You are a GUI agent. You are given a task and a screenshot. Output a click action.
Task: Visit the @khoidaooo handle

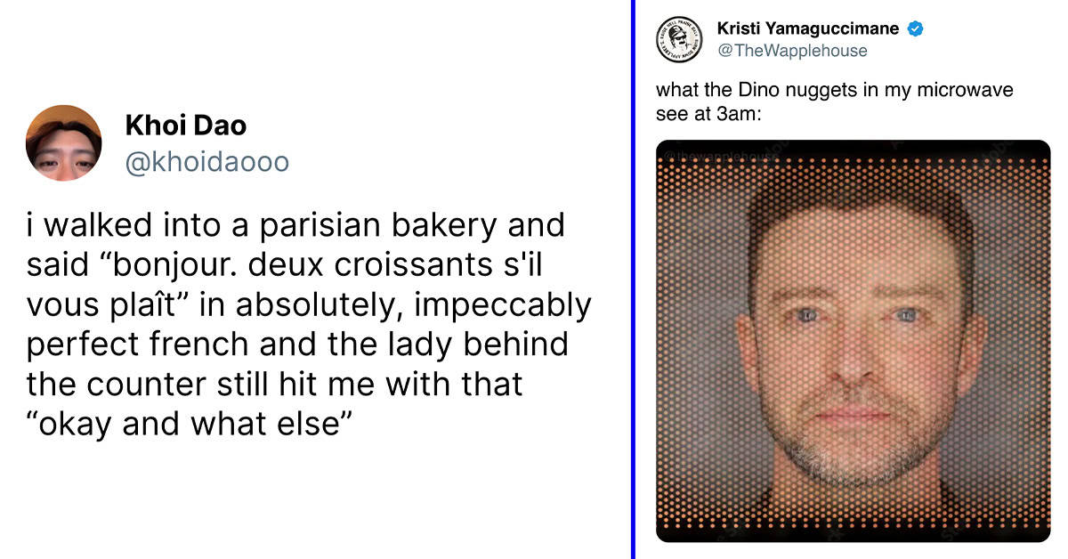click(206, 162)
